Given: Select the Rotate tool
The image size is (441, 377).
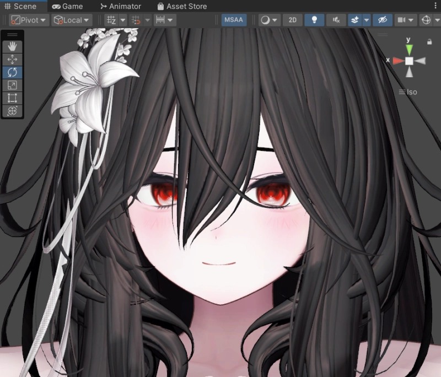Looking at the screenshot, I should pyautogui.click(x=12, y=72).
